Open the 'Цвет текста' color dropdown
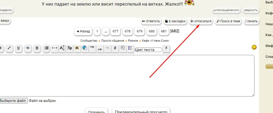 coord(148,50)
